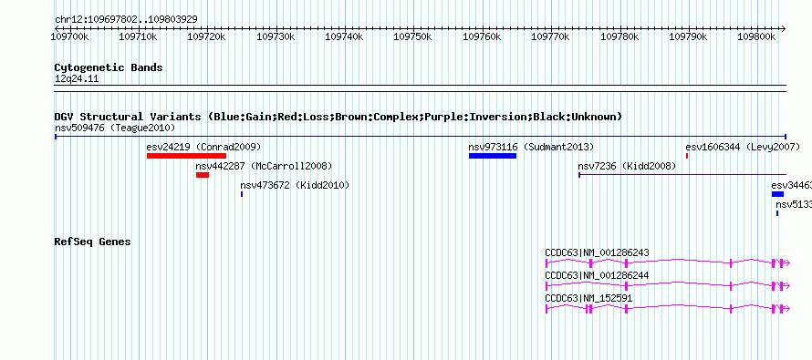Click the truncated nsv5133 variant label
This screenshot has width=812, height=360.
click(794, 204)
